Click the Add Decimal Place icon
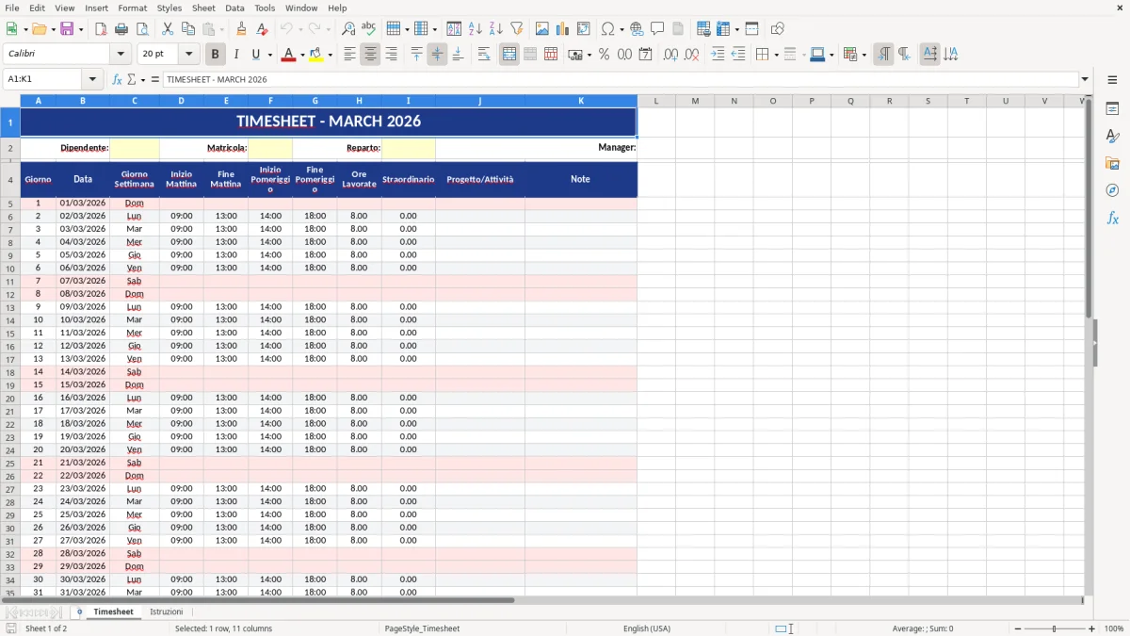This screenshot has width=1130, height=636. click(670, 55)
